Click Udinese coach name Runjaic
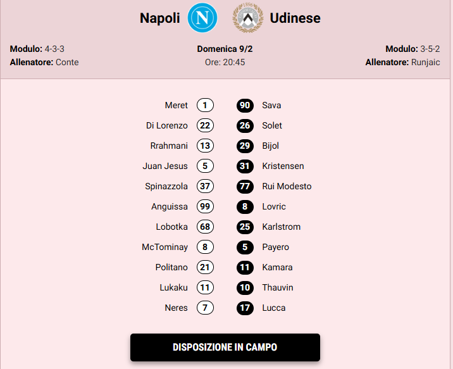Screen dimensions: 453x369 coord(426,62)
